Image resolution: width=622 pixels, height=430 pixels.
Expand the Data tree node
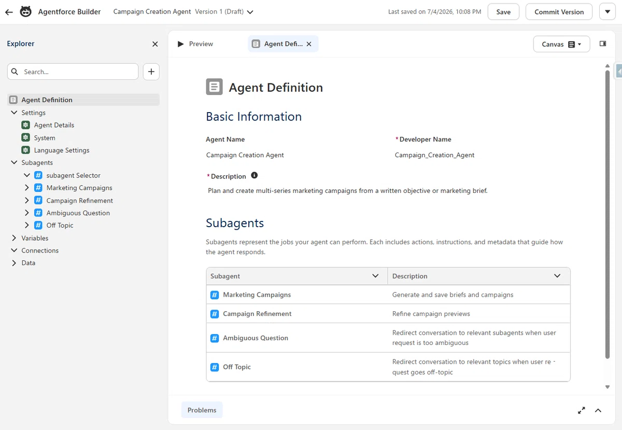(x=14, y=263)
